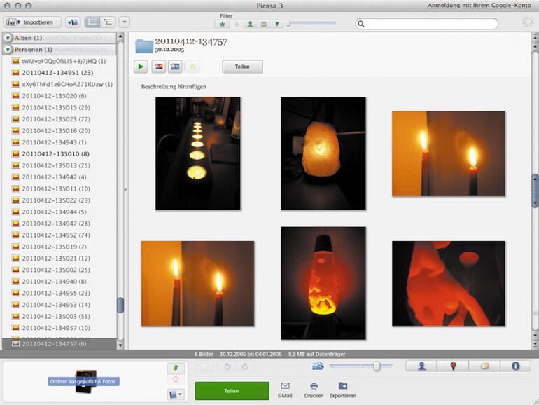Print the selected photos via Drucken
This screenshot has height=405, width=539.
(x=314, y=390)
